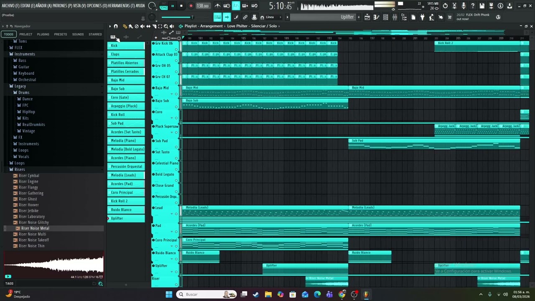Select the Coro Principal pattern in picker
Screen dimensions: 535x301
pyautogui.click(x=126, y=192)
